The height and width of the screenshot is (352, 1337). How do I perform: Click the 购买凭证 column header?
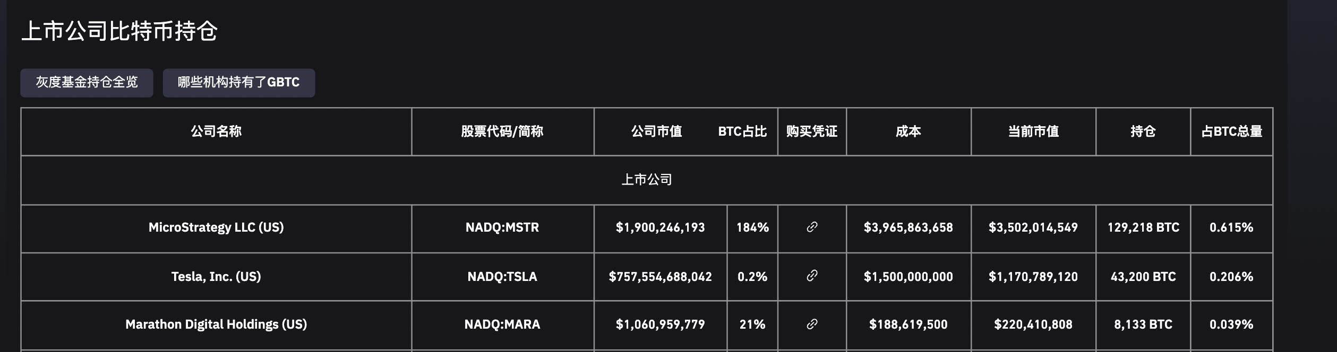(812, 131)
